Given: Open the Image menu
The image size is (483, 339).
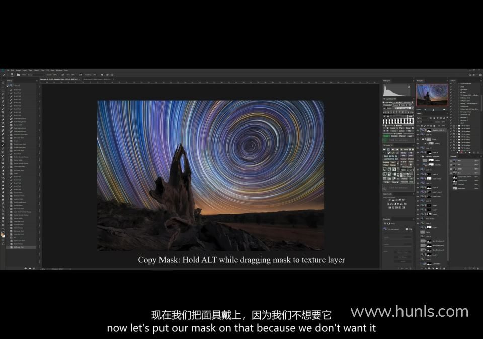Looking at the screenshot, I should click(x=18, y=70).
